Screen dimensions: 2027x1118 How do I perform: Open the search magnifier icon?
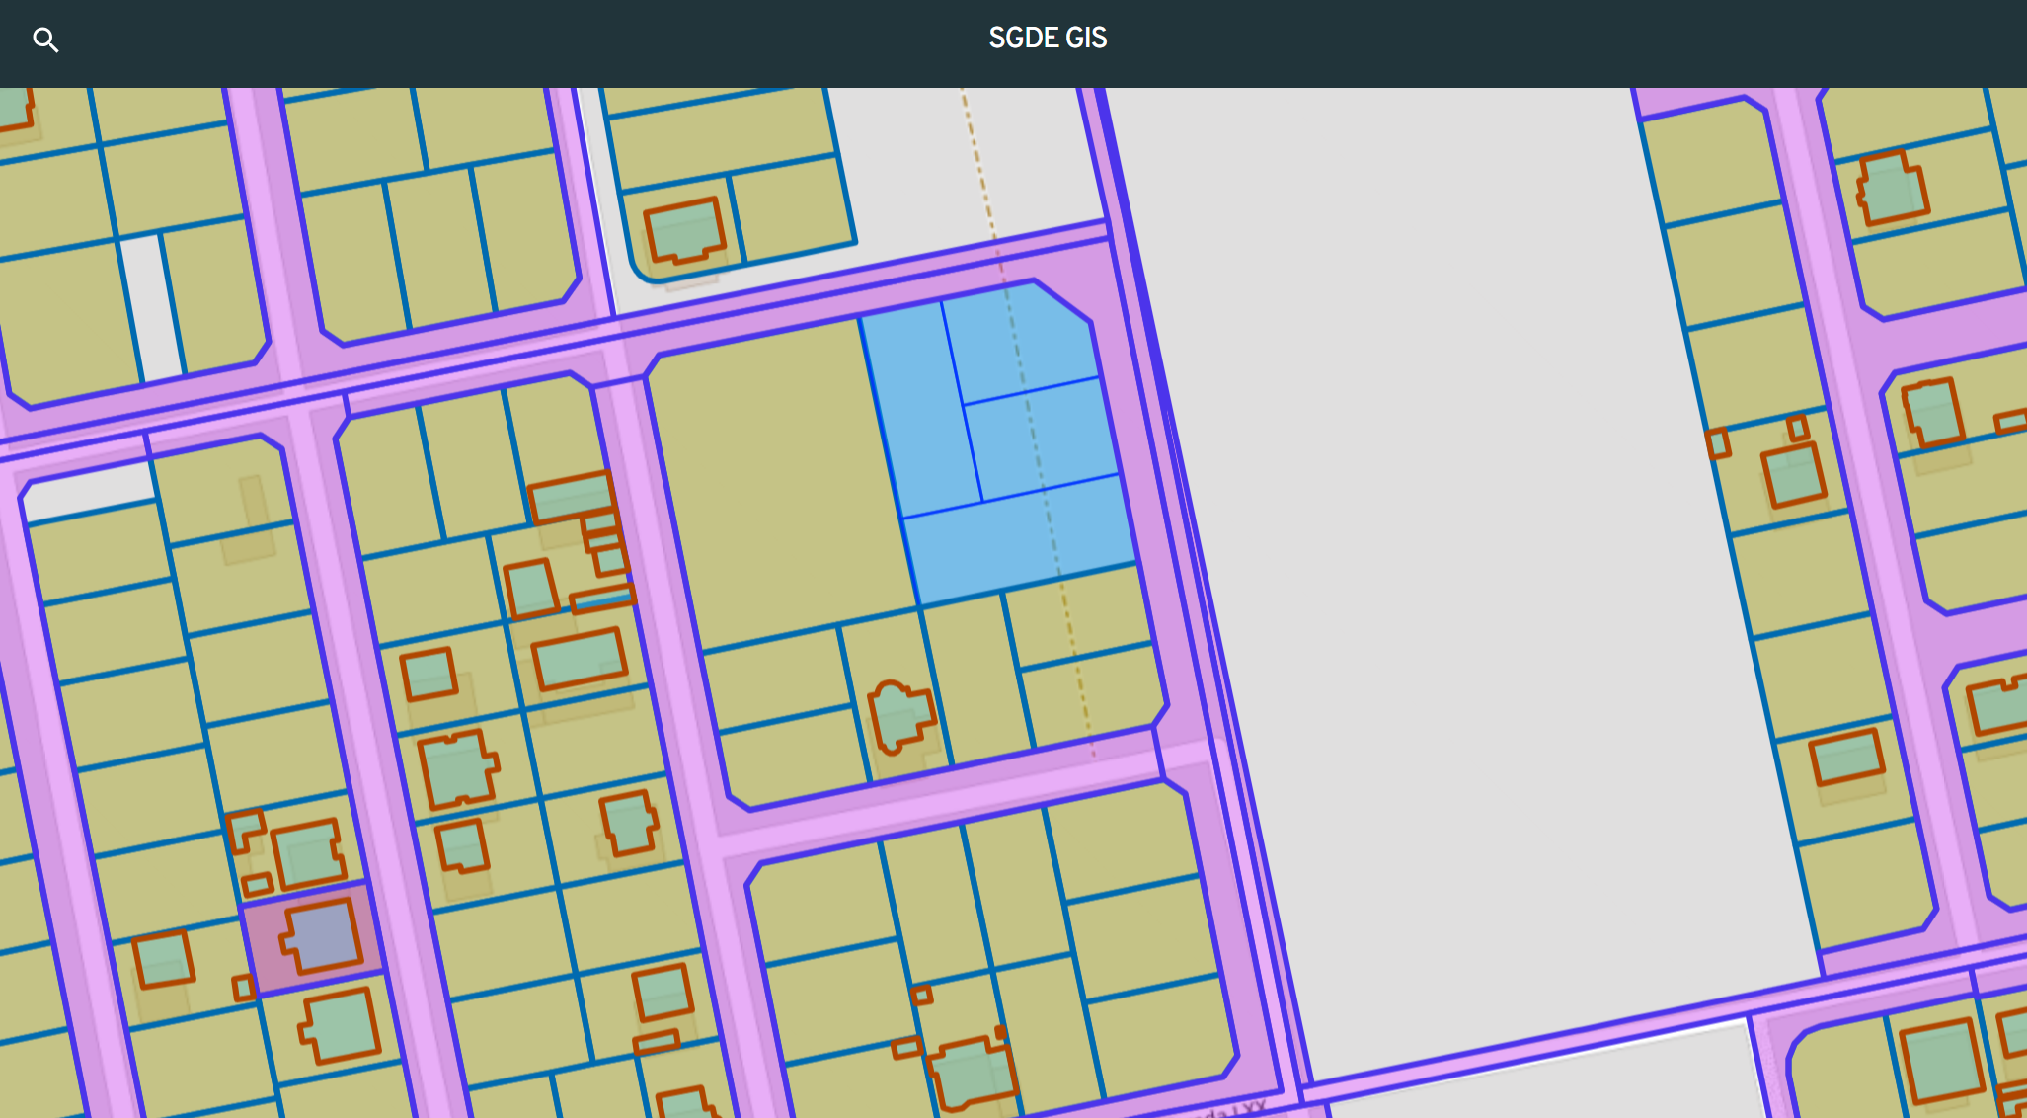click(45, 40)
